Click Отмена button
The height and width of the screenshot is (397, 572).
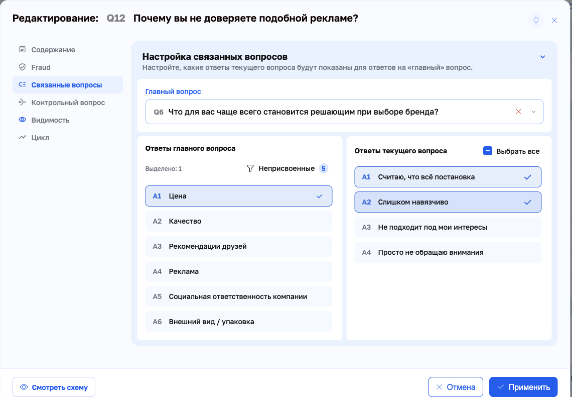456,387
